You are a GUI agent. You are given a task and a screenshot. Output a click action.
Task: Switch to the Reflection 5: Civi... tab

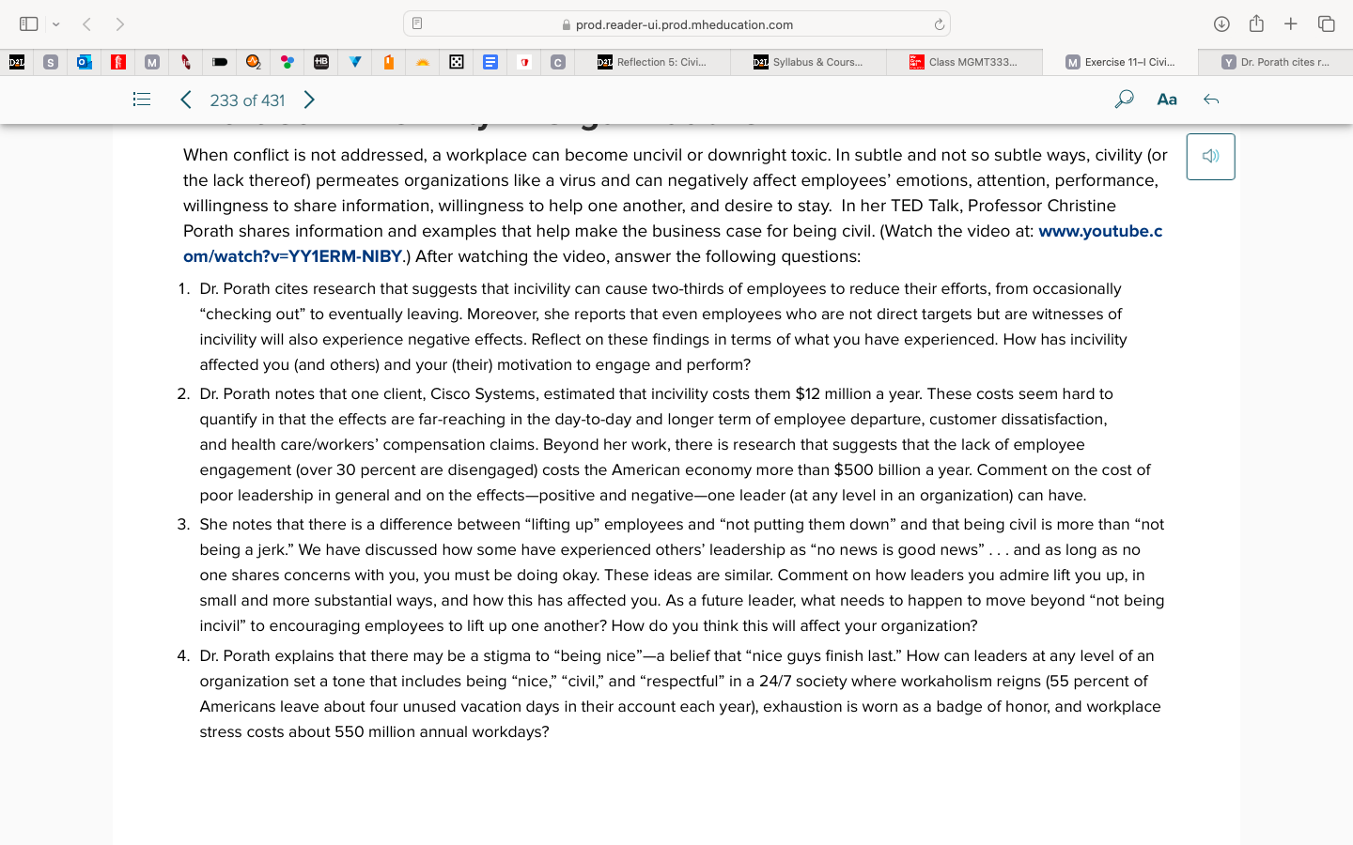pos(652,62)
